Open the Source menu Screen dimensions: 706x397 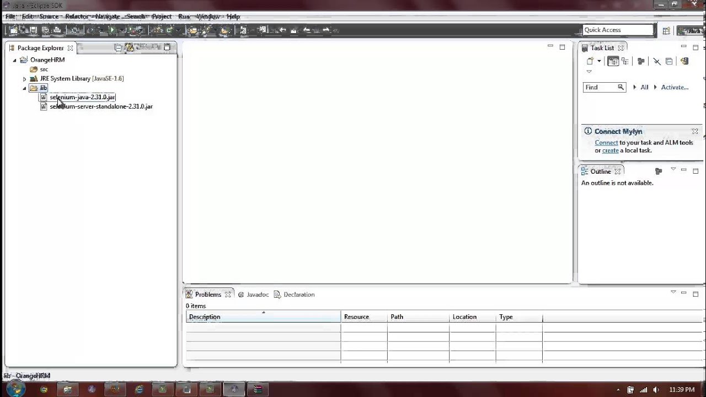[49, 17]
